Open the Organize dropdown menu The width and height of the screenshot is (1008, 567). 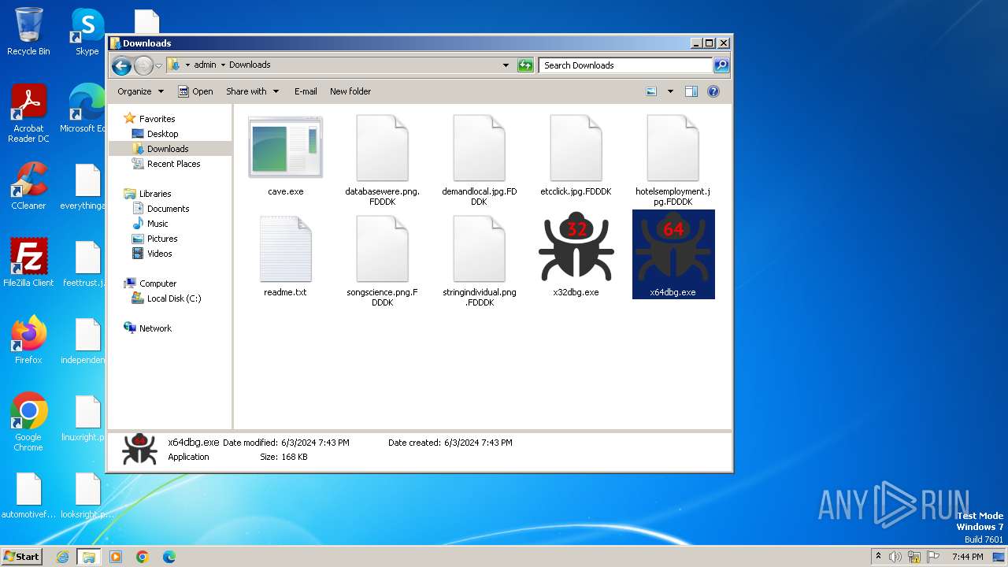[x=140, y=91]
